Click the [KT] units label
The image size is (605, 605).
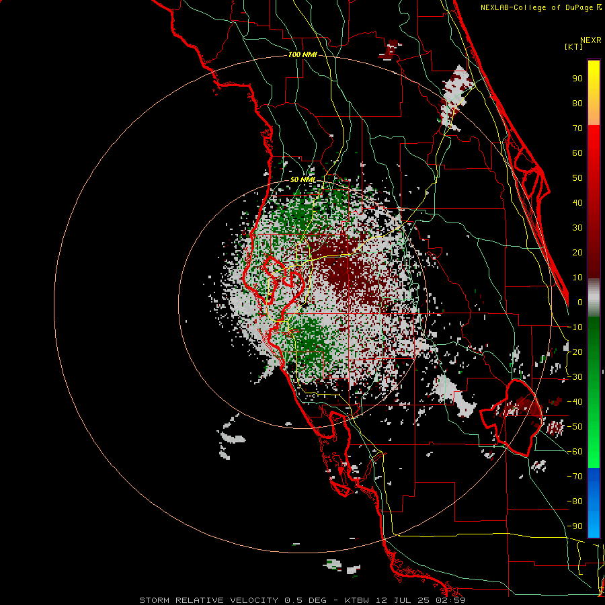tap(574, 46)
